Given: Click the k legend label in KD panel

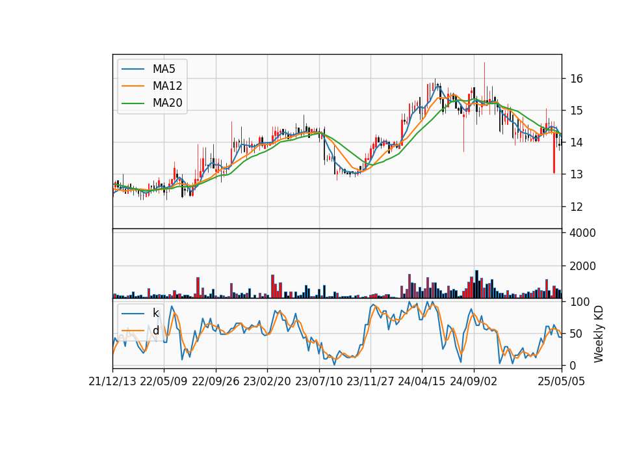Looking at the screenshot, I should (x=155, y=313).
